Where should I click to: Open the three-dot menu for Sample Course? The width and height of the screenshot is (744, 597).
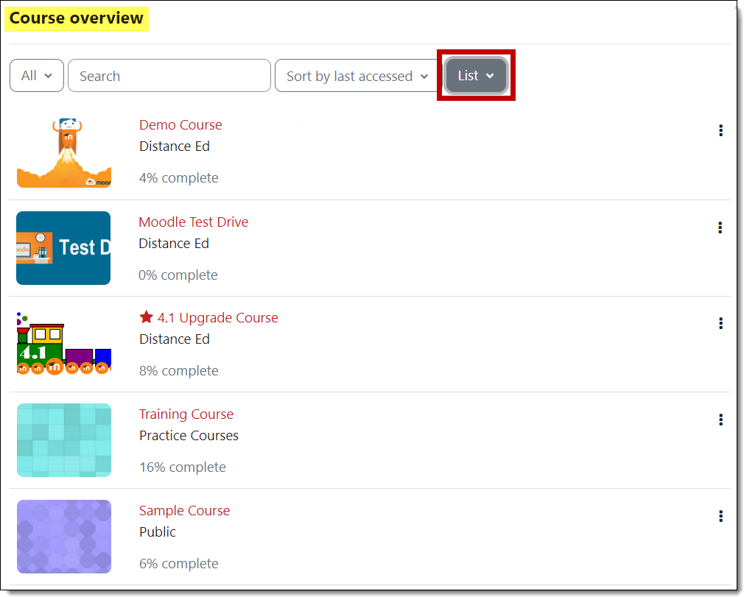pos(720,516)
